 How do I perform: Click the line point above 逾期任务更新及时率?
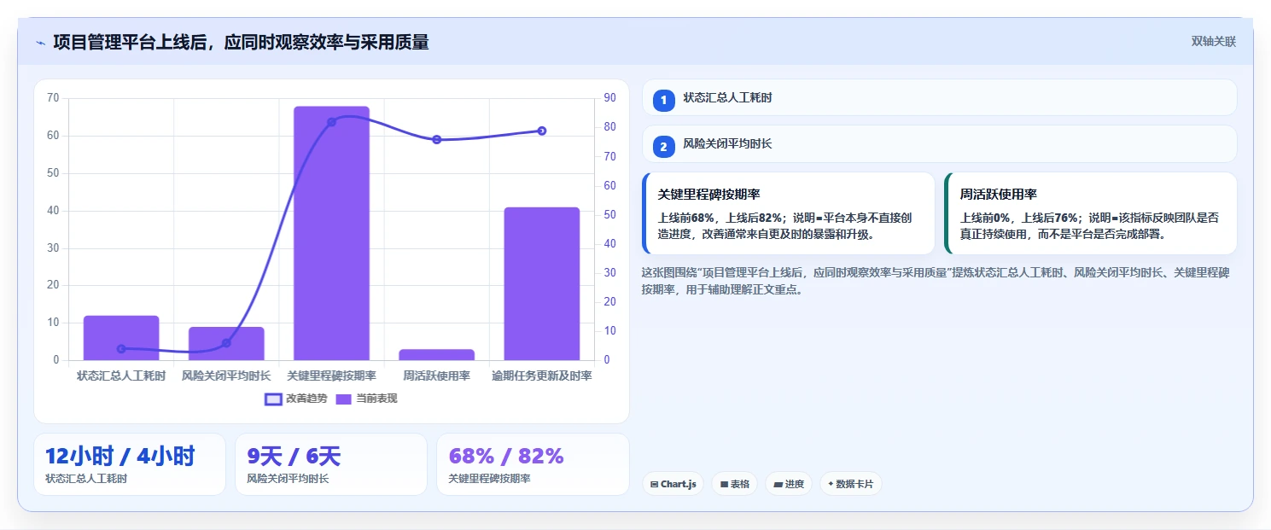point(541,131)
